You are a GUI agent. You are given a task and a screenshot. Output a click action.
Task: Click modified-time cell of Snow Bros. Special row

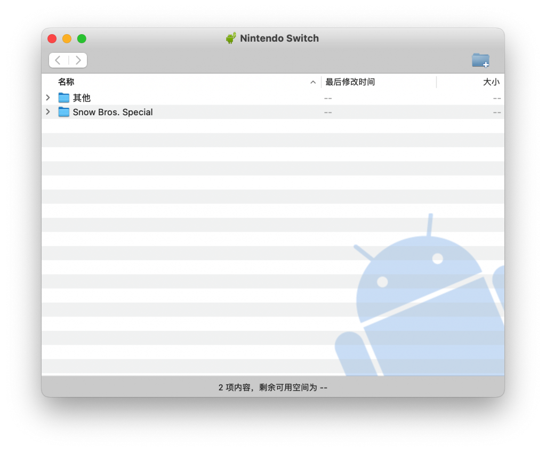coord(328,112)
